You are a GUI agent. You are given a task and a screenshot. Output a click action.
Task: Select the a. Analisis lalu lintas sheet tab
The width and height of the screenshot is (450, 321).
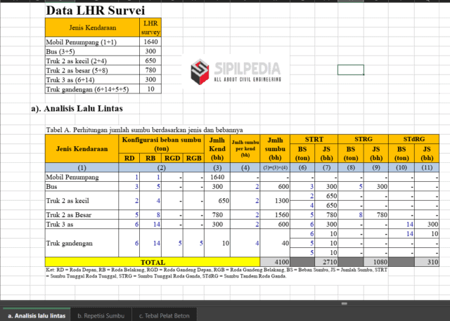(37, 315)
